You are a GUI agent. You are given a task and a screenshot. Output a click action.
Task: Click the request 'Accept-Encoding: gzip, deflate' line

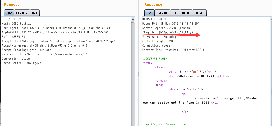tap(26, 50)
